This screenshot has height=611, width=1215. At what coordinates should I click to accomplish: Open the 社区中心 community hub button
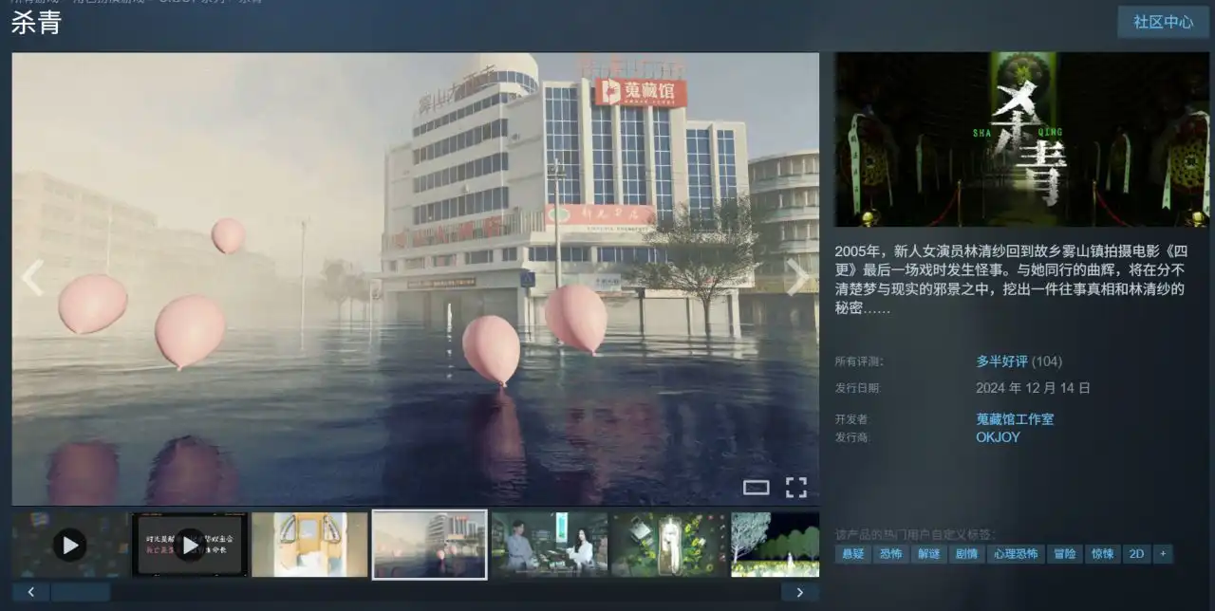coord(1164,22)
